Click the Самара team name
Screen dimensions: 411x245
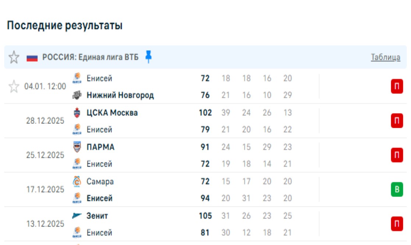pyautogui.click(x=100, y=181)
